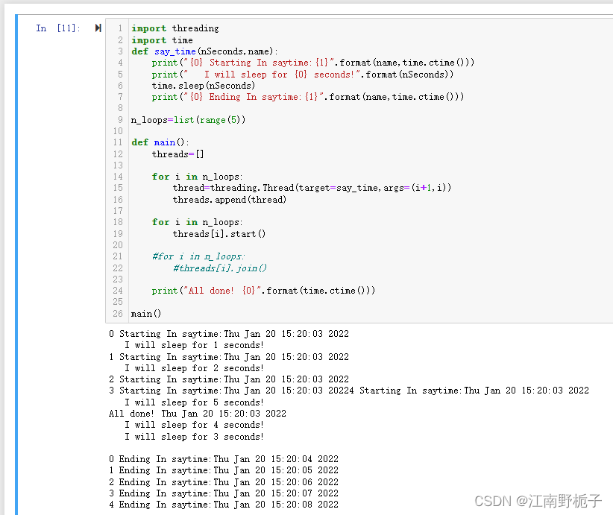613x515 pixels.
Task: Click the run cell arrow icon
Action: point(98,27)
